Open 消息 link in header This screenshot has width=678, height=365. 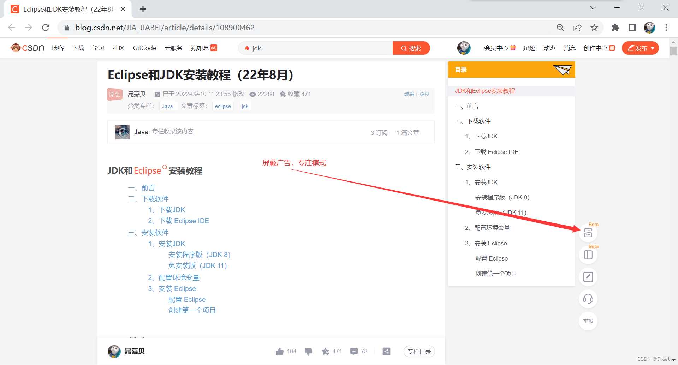click(570, 48)
